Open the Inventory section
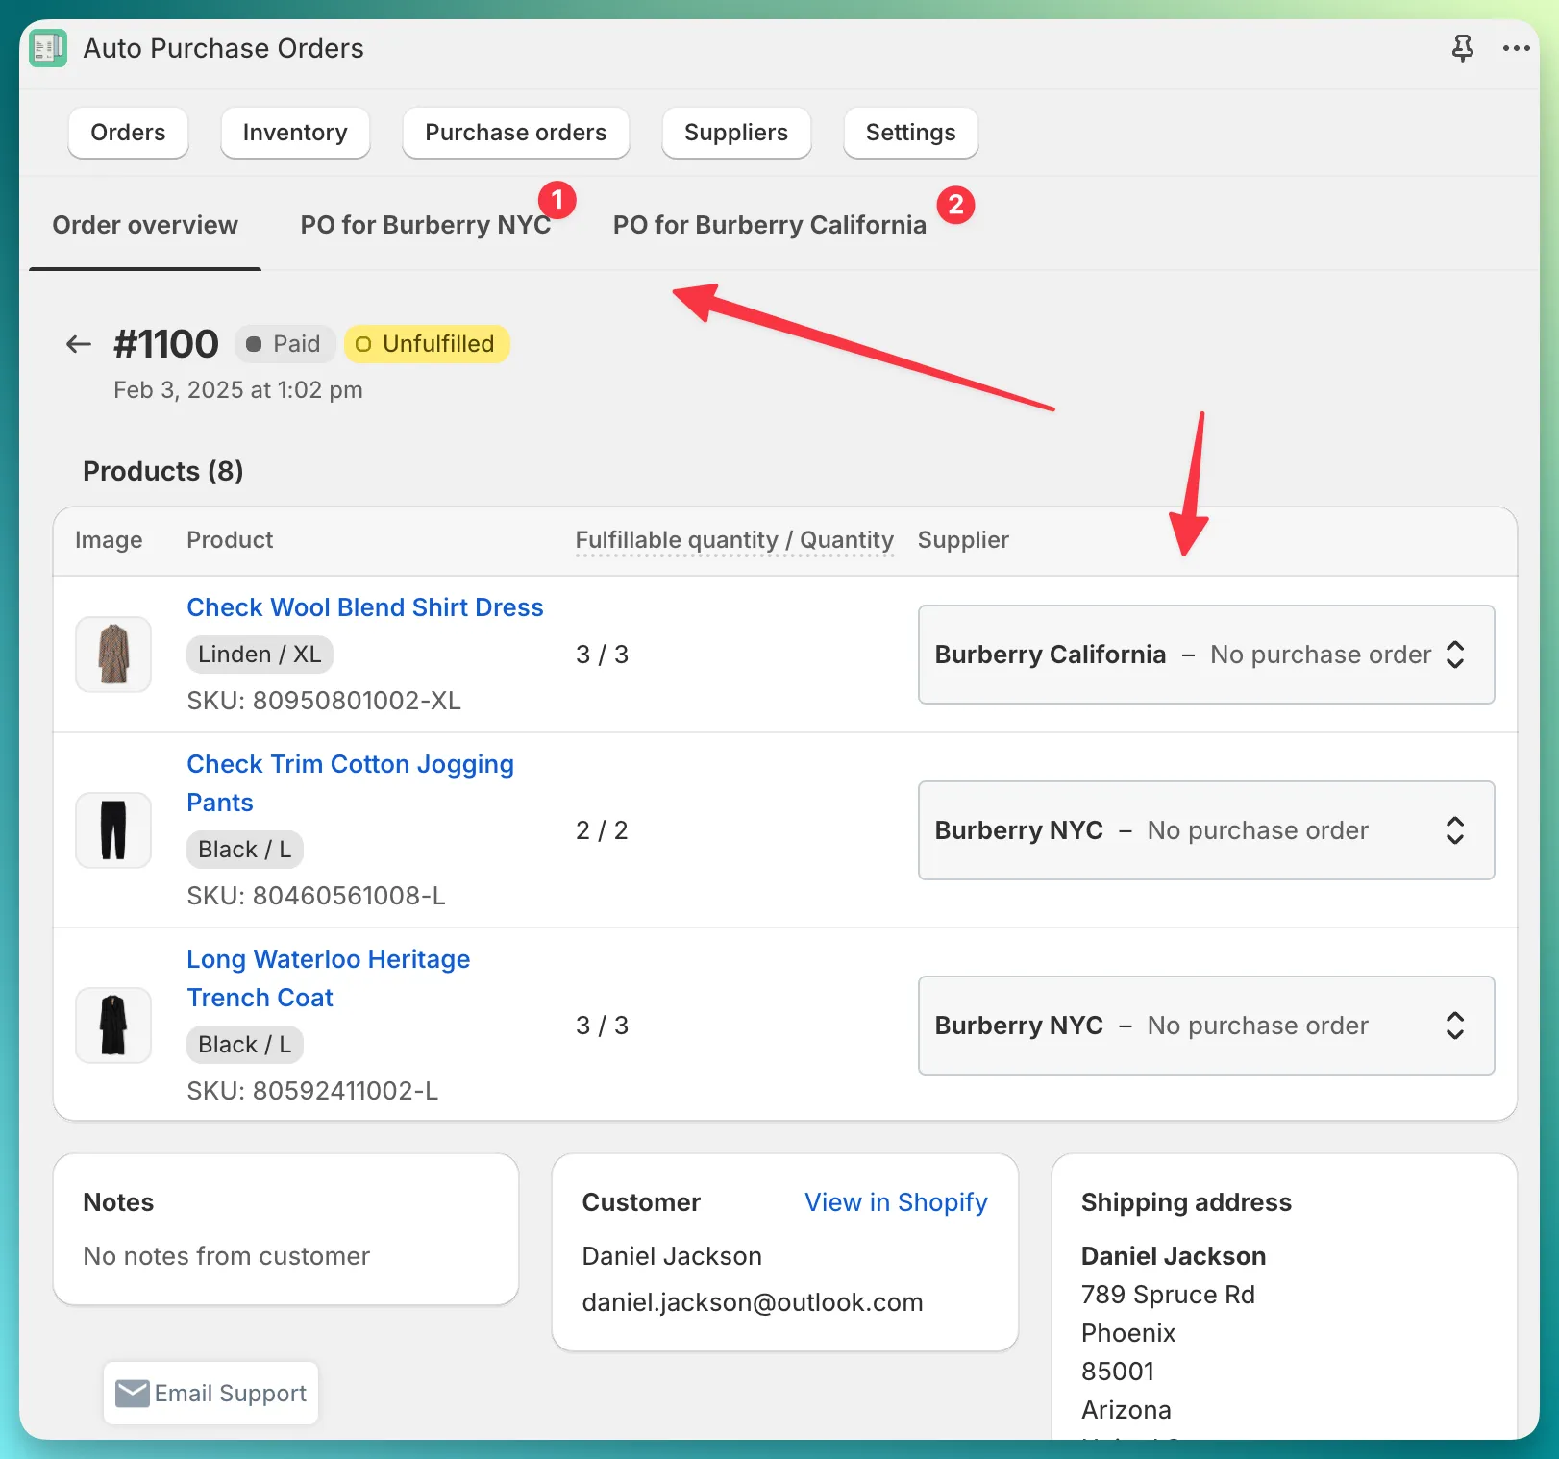Screen dimensions: 1559x1459 tap(295, 133)
